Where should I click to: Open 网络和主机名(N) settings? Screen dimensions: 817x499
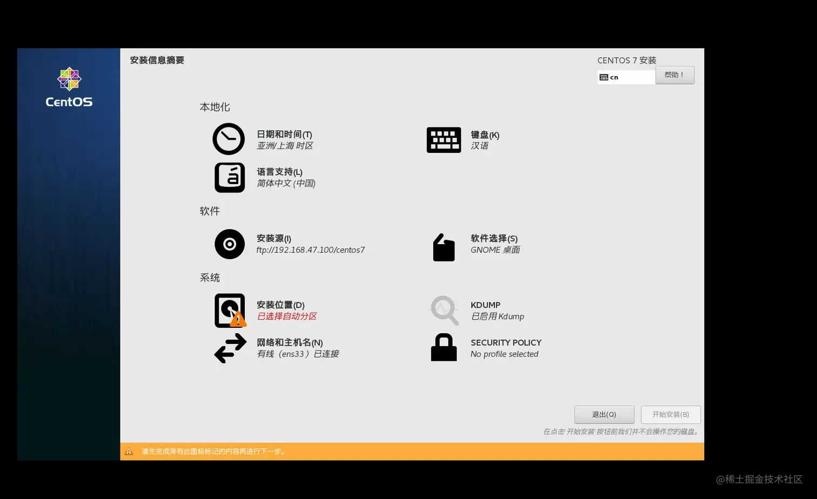[290, 342]
